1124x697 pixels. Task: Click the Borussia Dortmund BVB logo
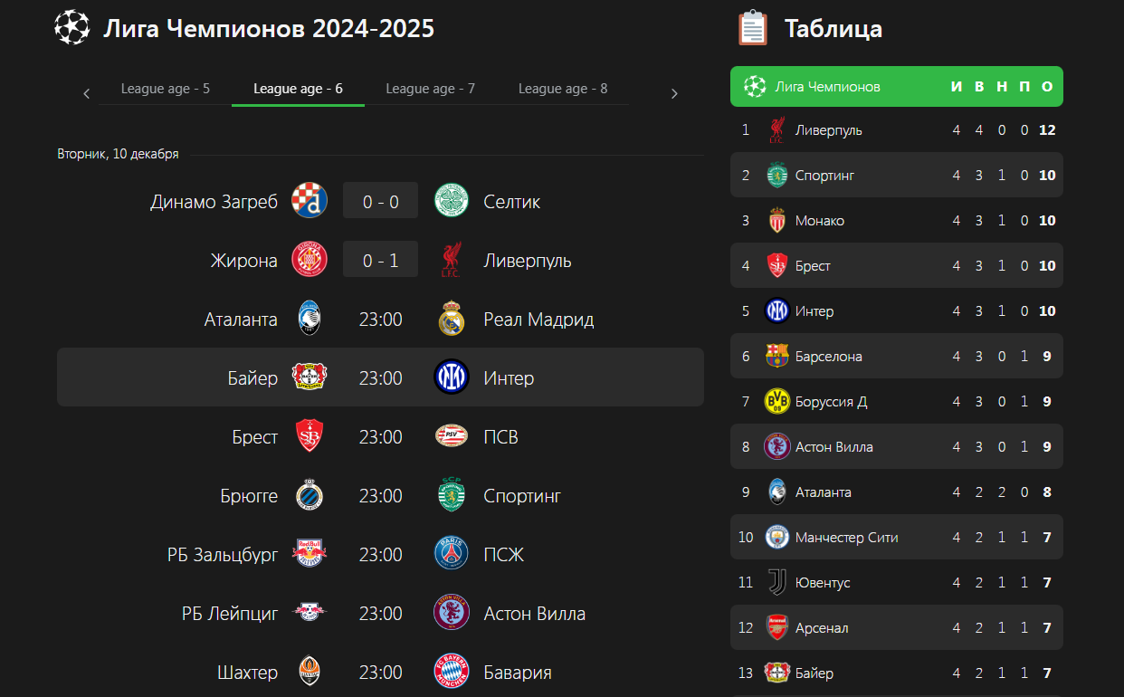click(x=776, y=401)
